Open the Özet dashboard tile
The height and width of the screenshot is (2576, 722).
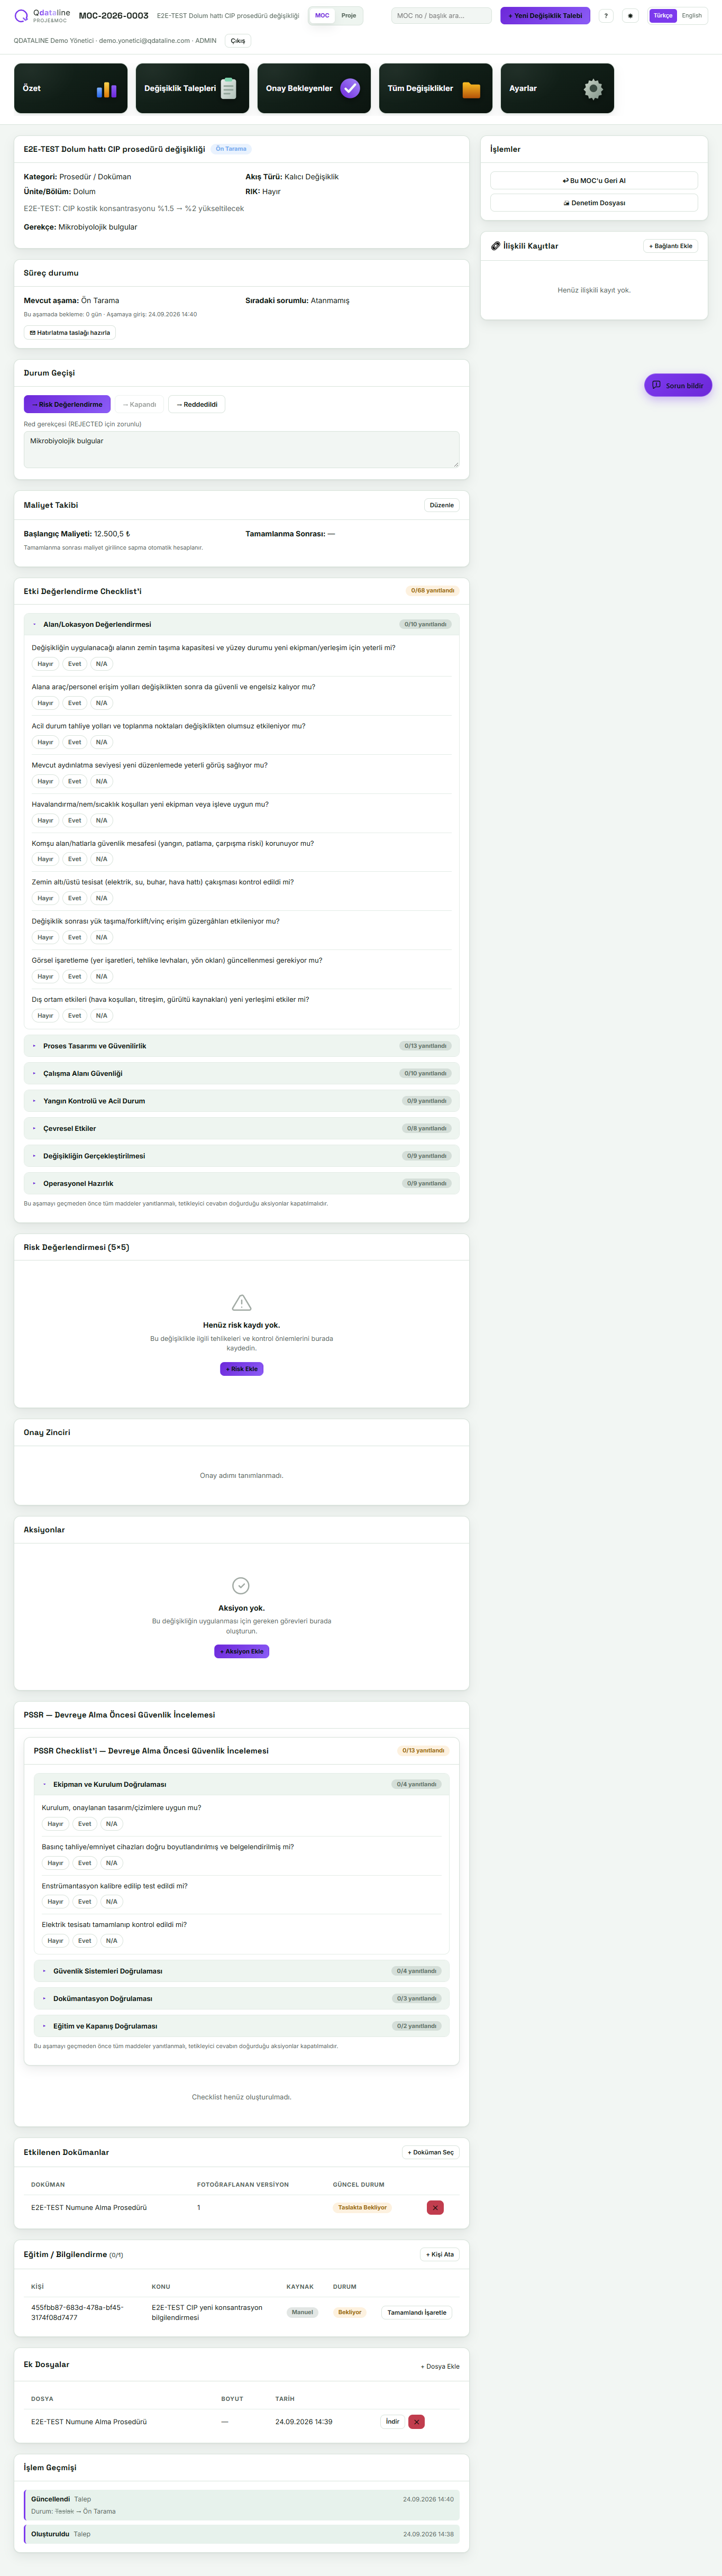pos(71,88)
